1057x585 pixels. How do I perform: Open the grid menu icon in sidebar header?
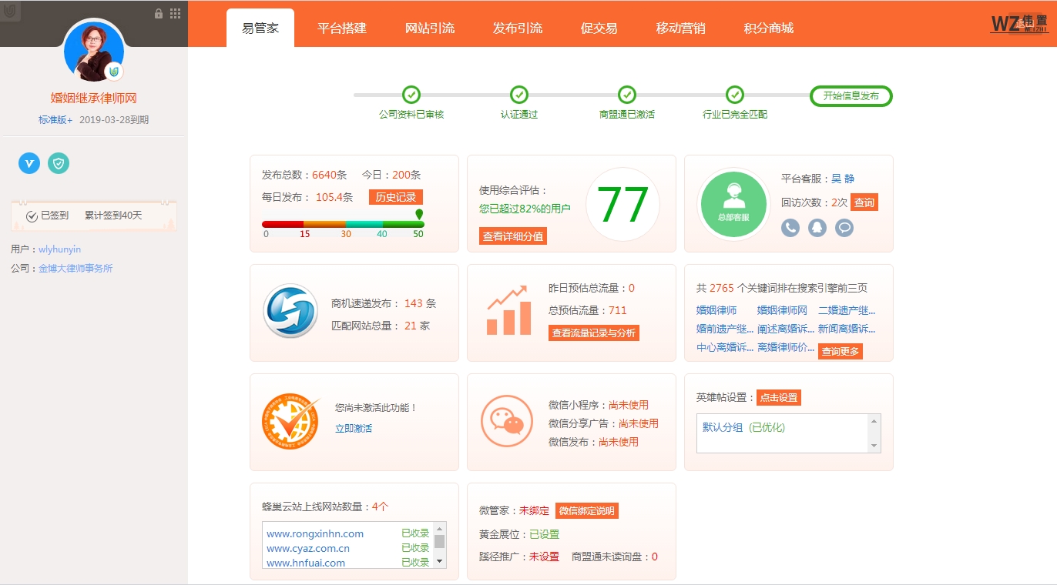[175, 13]
